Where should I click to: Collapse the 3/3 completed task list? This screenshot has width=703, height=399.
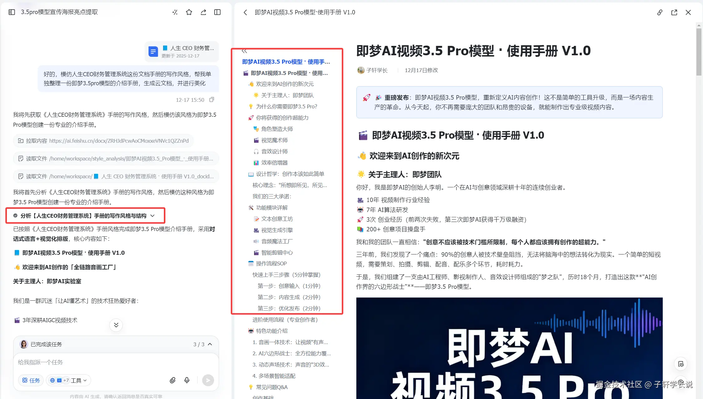[x=210, y=344]
